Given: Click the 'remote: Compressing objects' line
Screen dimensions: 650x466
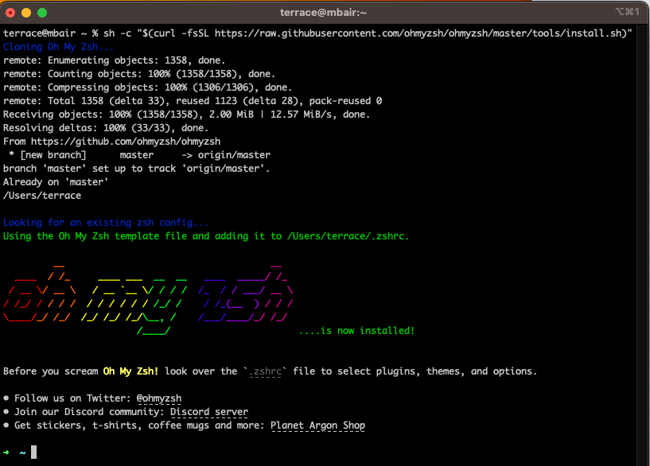Looking at the screenshot, I should [x=147, y=87].
